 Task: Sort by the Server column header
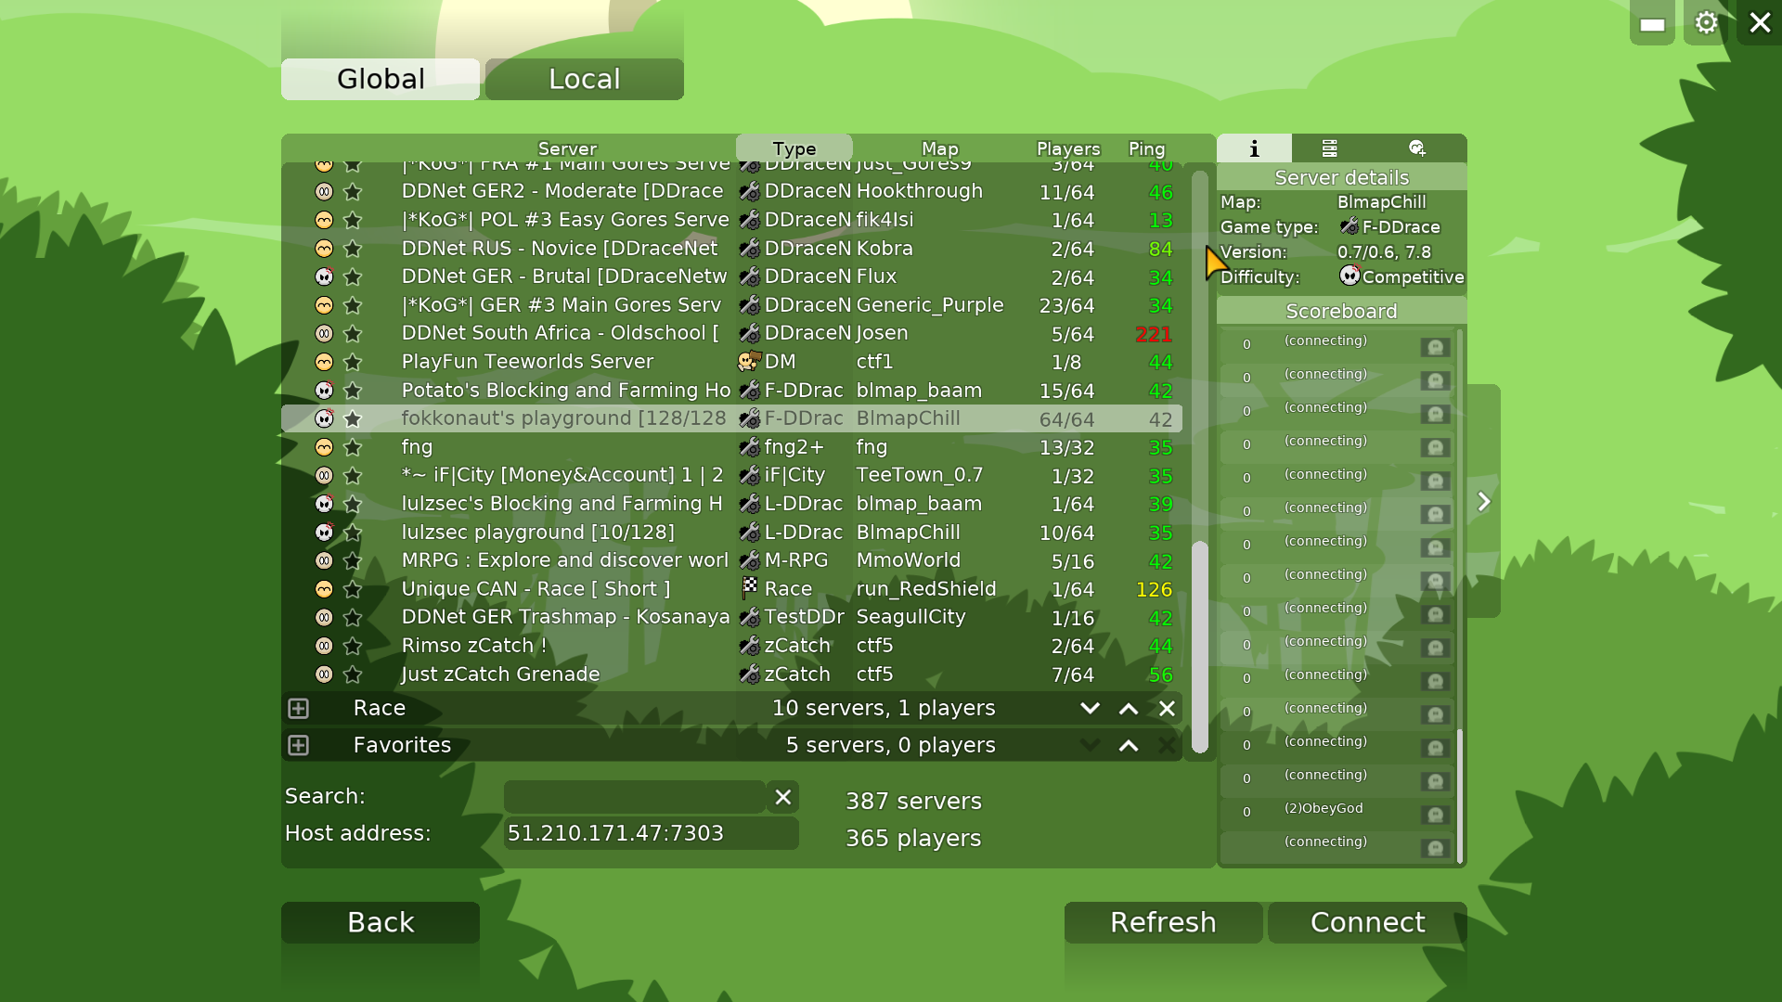(x=567, y=148)
